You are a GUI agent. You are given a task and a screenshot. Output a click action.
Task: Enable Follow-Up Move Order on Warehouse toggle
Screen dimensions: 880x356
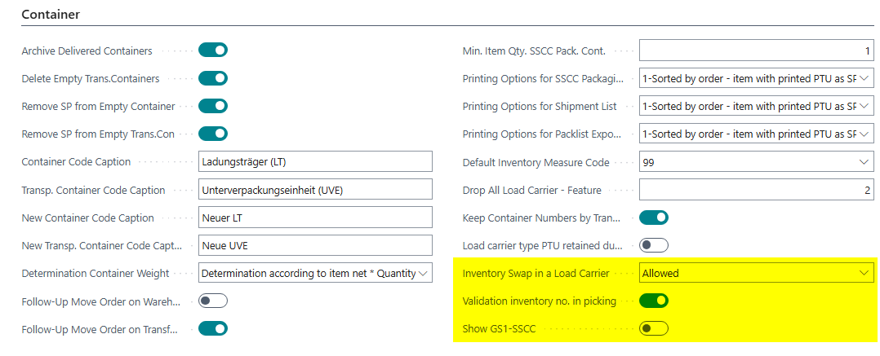pos(213,301)
